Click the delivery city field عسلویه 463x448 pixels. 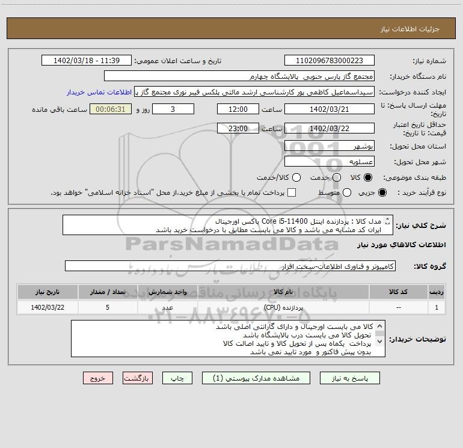pyautogui.click(x=330, y=161)
